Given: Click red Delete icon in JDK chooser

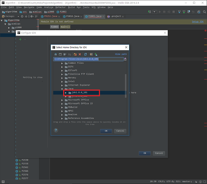Looking at the screenshot, I should (80, 54).
